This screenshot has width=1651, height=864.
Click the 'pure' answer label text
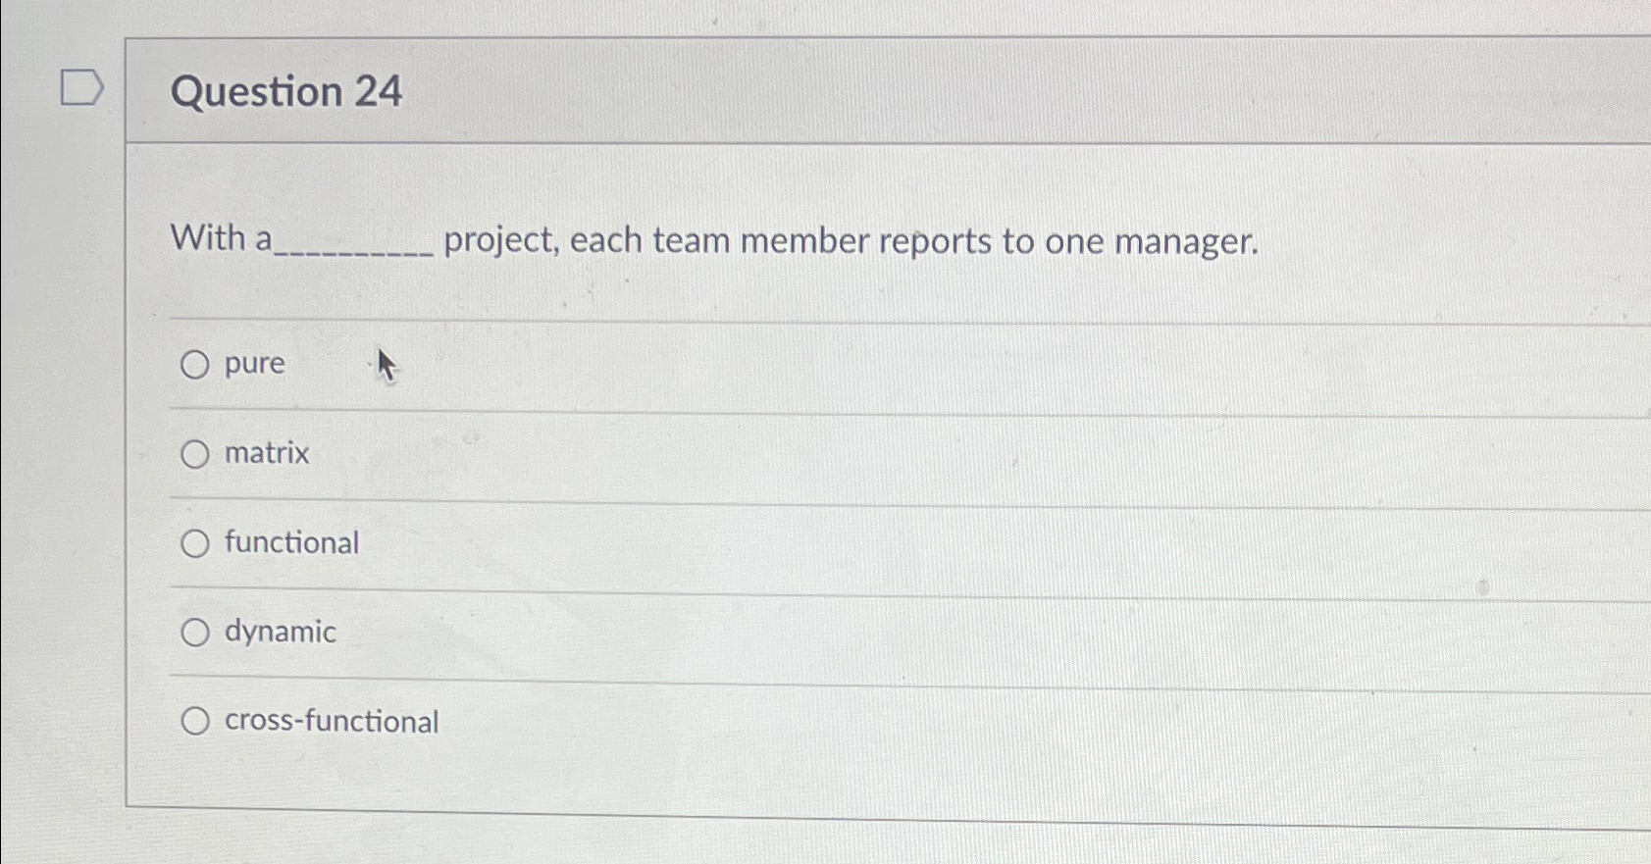[253, 364]
